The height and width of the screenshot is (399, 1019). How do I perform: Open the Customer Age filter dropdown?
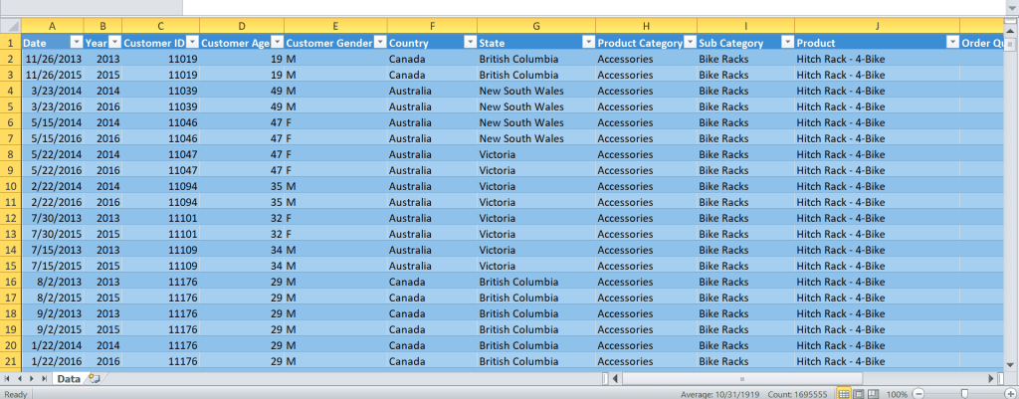click(x=275, y=43)
